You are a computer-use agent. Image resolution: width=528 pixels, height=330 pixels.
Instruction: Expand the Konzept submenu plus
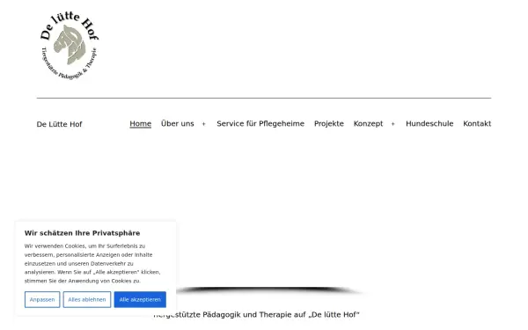point(393,124)
